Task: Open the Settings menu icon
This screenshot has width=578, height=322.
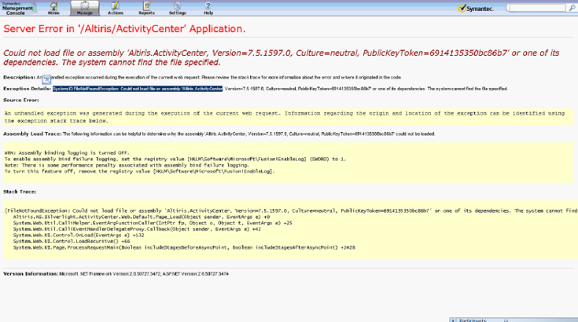Action: [x=177, y=8]
